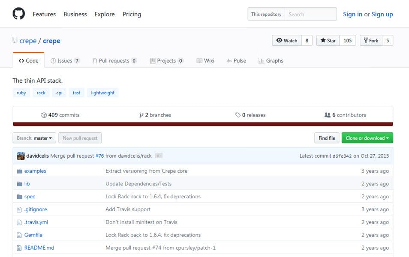The width and height of the screenshot is (409, 257).
Task: Click the This repository search scope label
Action: pos(266,14)
